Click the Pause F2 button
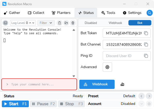The image size is (154, 109). [43, 104]
